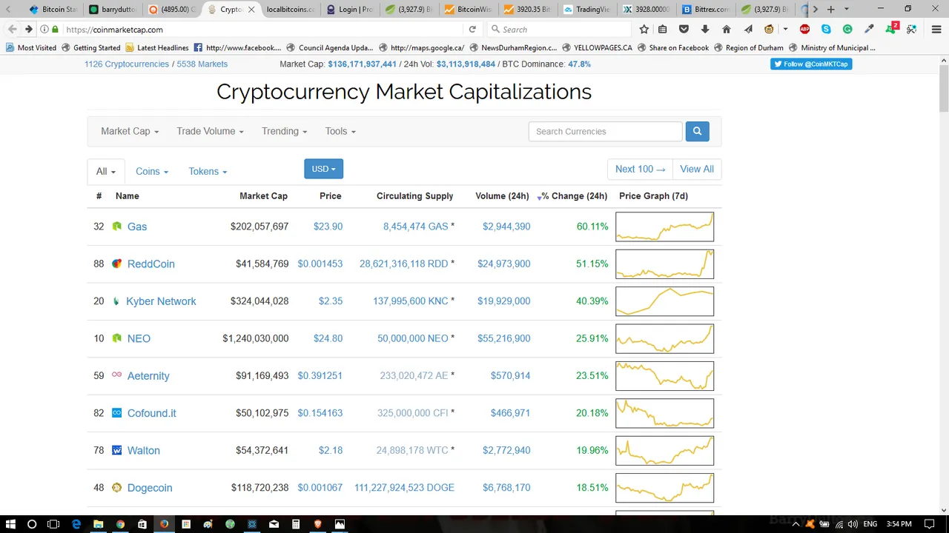
Task: Open File Explorer from the taskbar
Action: 98,524
